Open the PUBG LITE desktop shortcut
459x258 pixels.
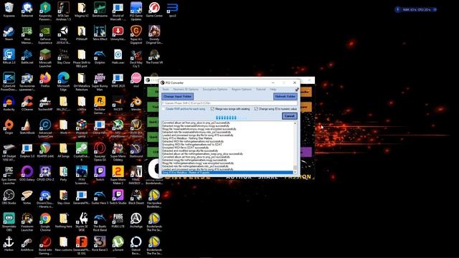click(x=118, y=220)
